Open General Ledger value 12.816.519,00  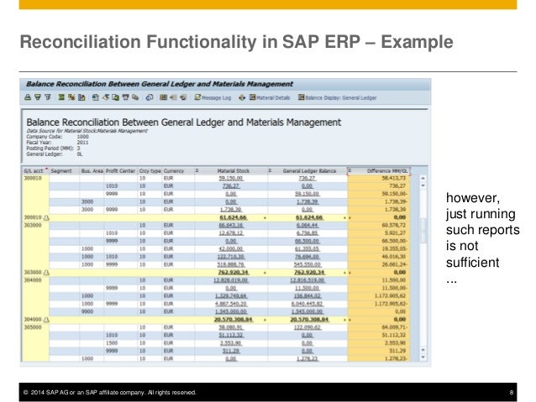307,280
